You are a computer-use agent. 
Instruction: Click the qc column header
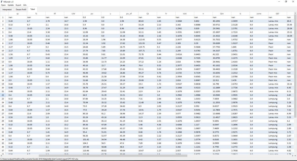click(x=17, y=13)
